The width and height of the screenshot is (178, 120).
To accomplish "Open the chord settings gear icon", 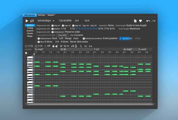I will (26, 53).
